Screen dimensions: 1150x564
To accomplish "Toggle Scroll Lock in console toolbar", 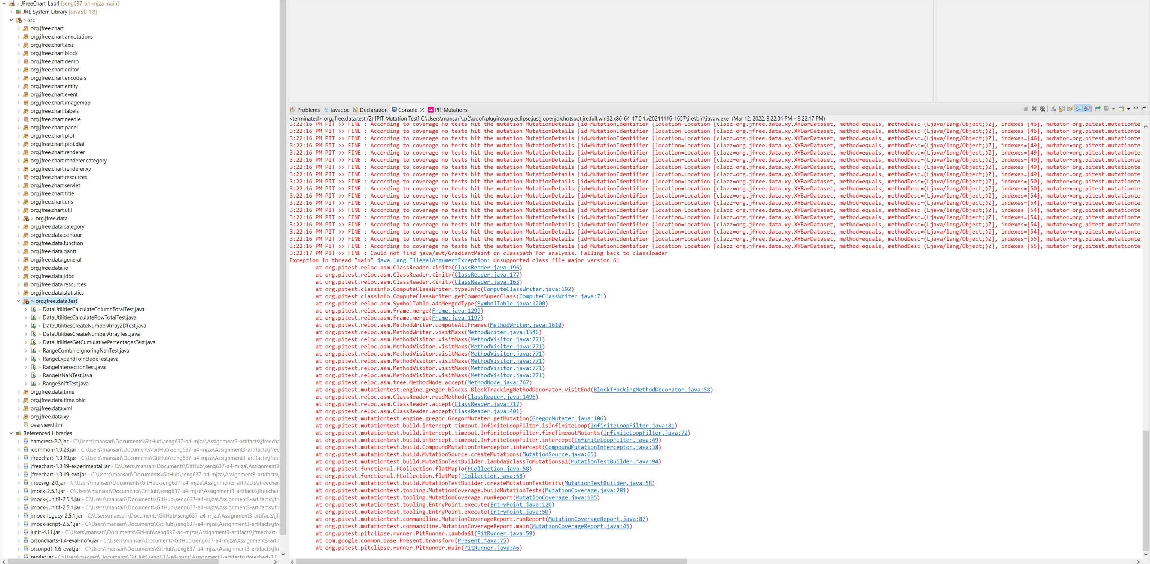I will pos(1062,109).
